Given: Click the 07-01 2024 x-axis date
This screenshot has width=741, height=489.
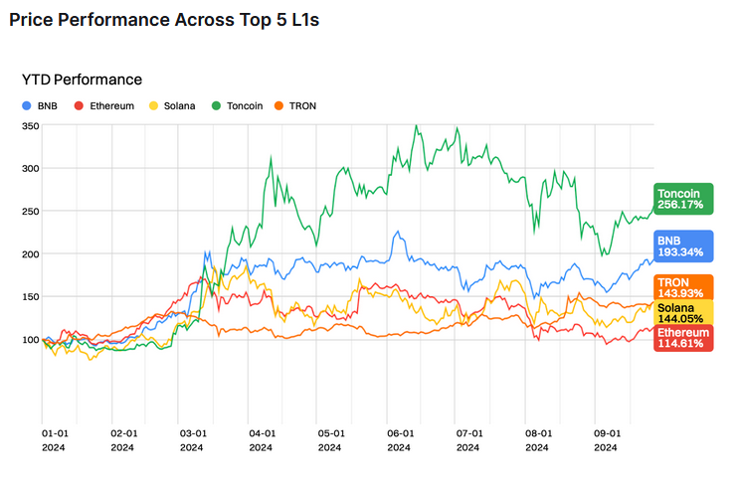Looking at the screenshot, I should (469, 440).
